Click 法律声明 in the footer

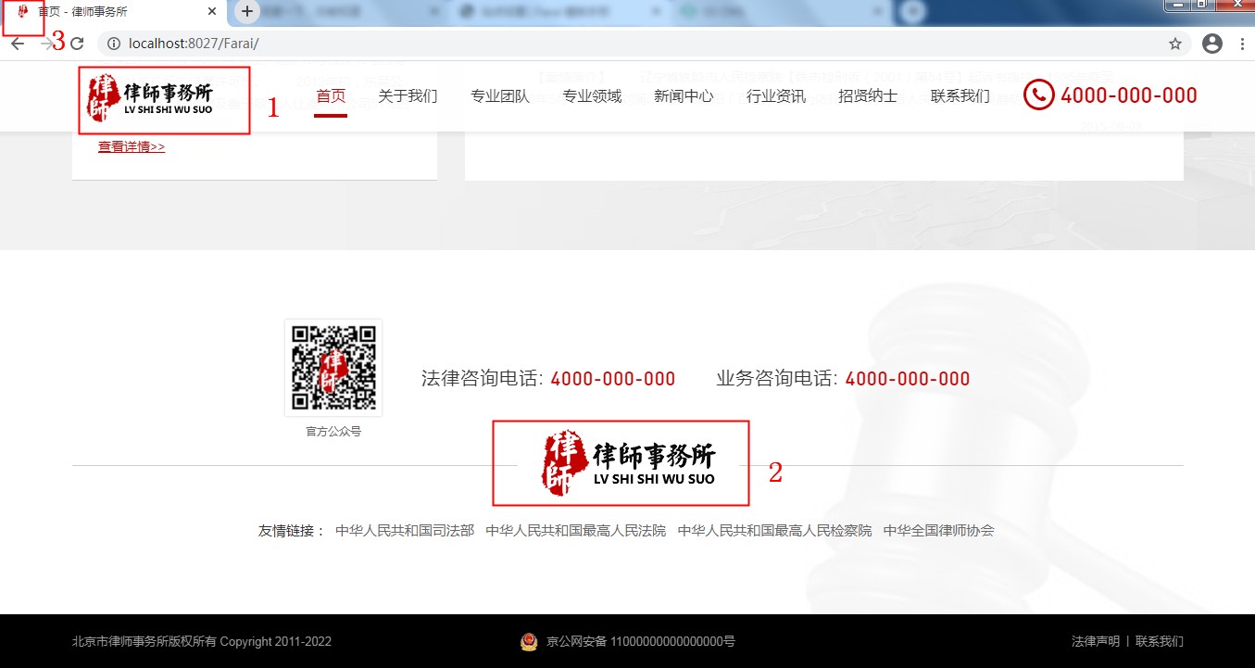tap(1095, 641)
